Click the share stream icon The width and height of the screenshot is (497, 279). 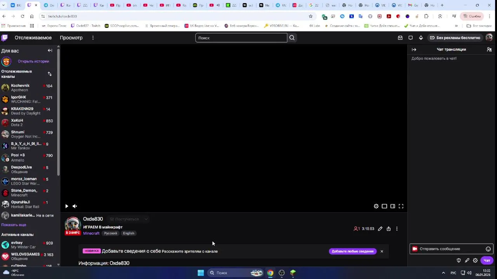tap(389, 229)
